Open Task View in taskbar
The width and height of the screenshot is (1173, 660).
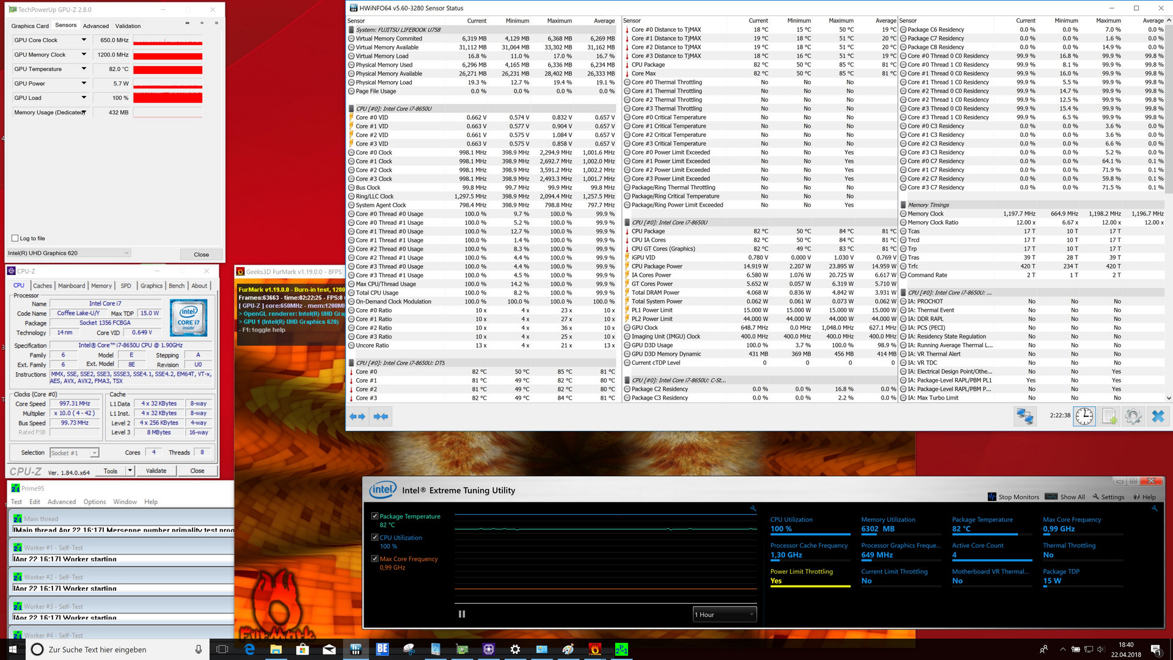pyautogui.click(x=222, y=649)
